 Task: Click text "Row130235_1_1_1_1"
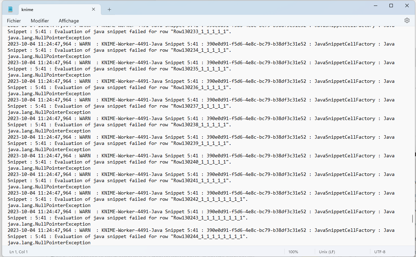pyautogui.click(x=200, y=69)
